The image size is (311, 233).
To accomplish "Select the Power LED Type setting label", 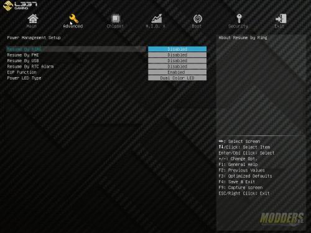I will pyautogui.click(x=24, y=78).
